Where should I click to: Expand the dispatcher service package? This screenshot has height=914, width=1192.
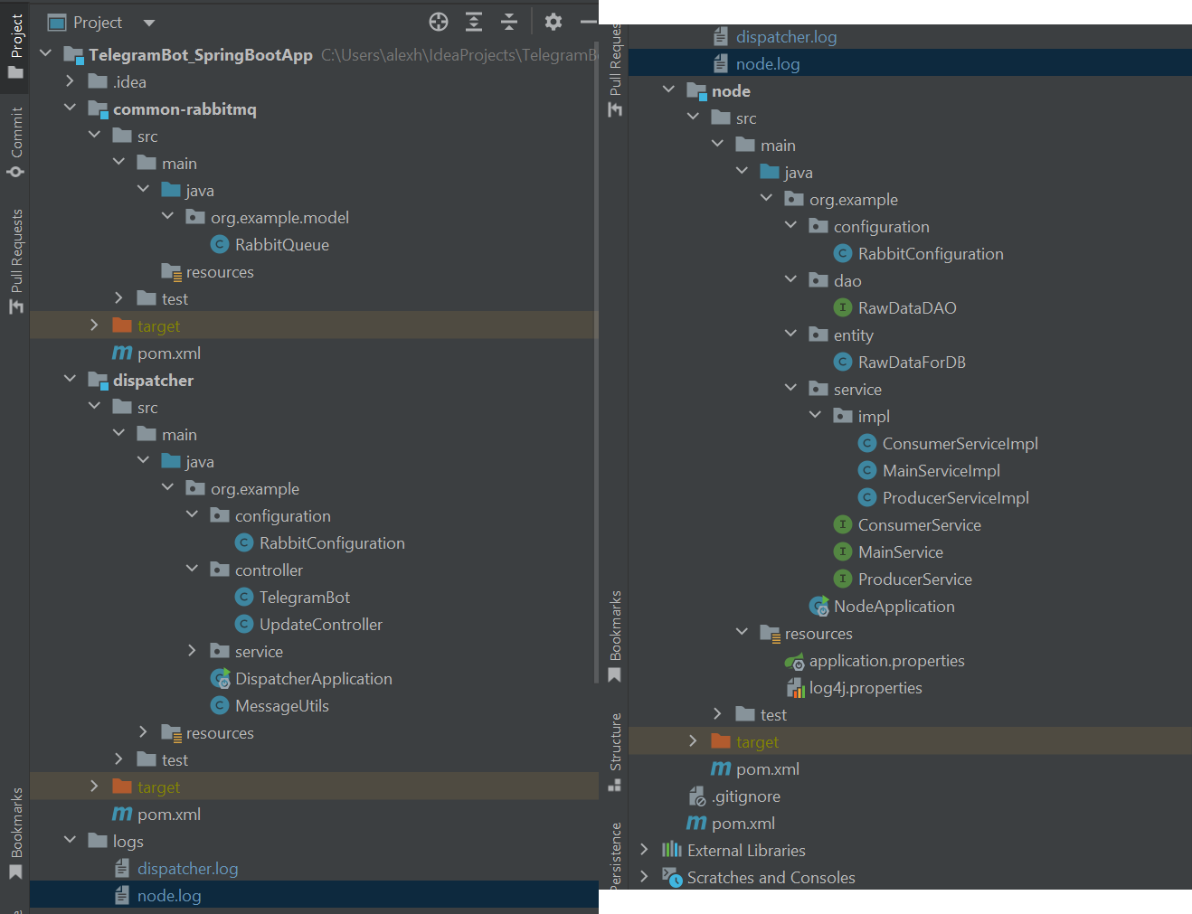(192, 650)
